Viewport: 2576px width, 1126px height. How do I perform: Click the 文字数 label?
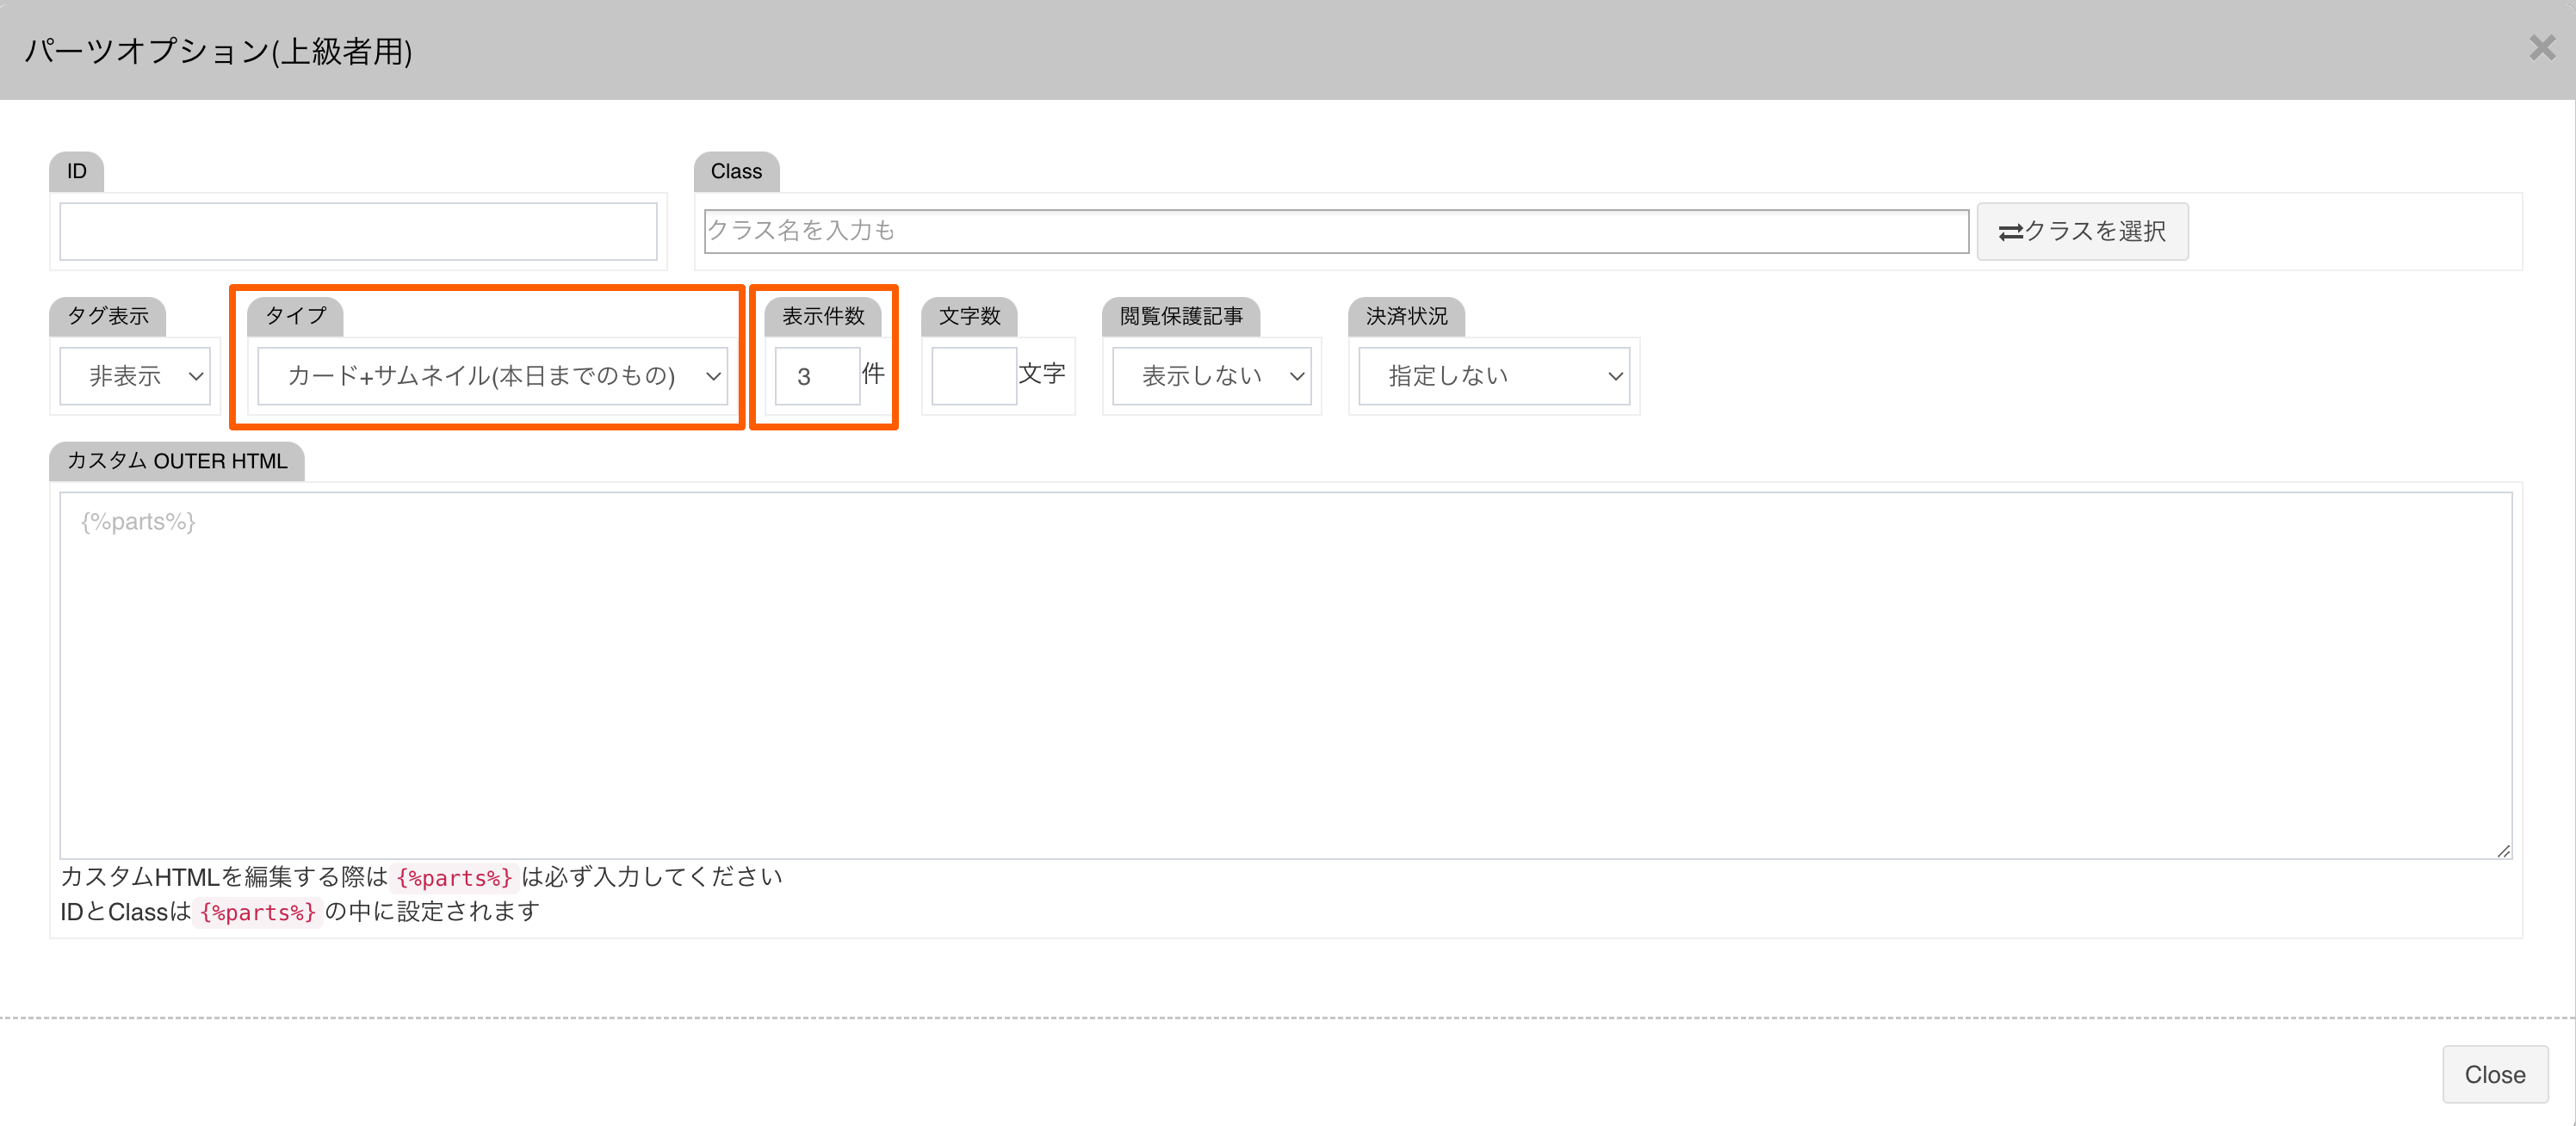[969, 316]
